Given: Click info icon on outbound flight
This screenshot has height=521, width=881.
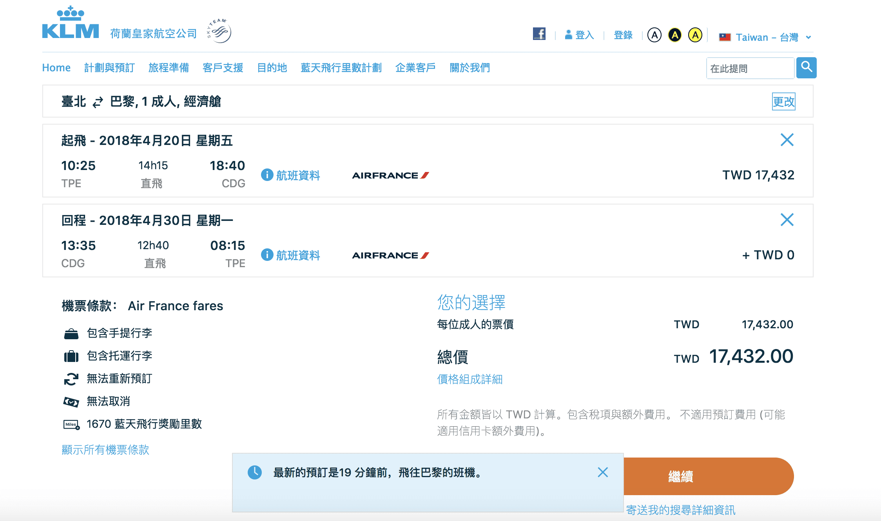Looking at the screenshot, I should (267, 175).
